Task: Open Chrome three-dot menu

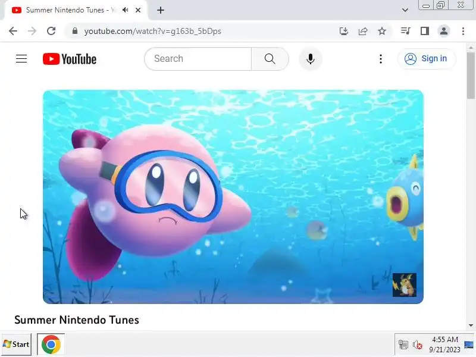Action: 463,31
